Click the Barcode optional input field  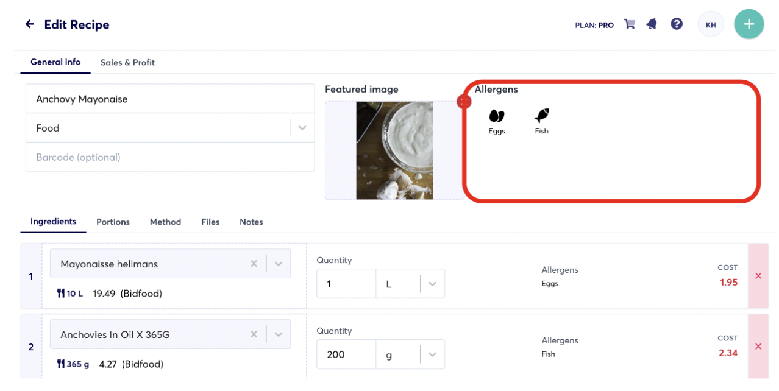point(171,157)
